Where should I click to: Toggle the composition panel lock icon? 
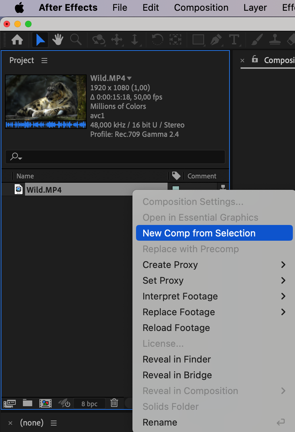coord(255,59)
